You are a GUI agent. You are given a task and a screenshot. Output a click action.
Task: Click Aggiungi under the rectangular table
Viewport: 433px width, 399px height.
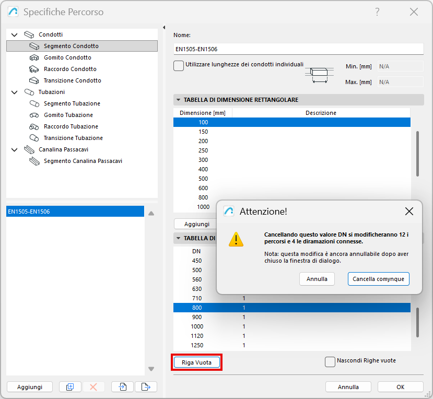coord(196,224)
